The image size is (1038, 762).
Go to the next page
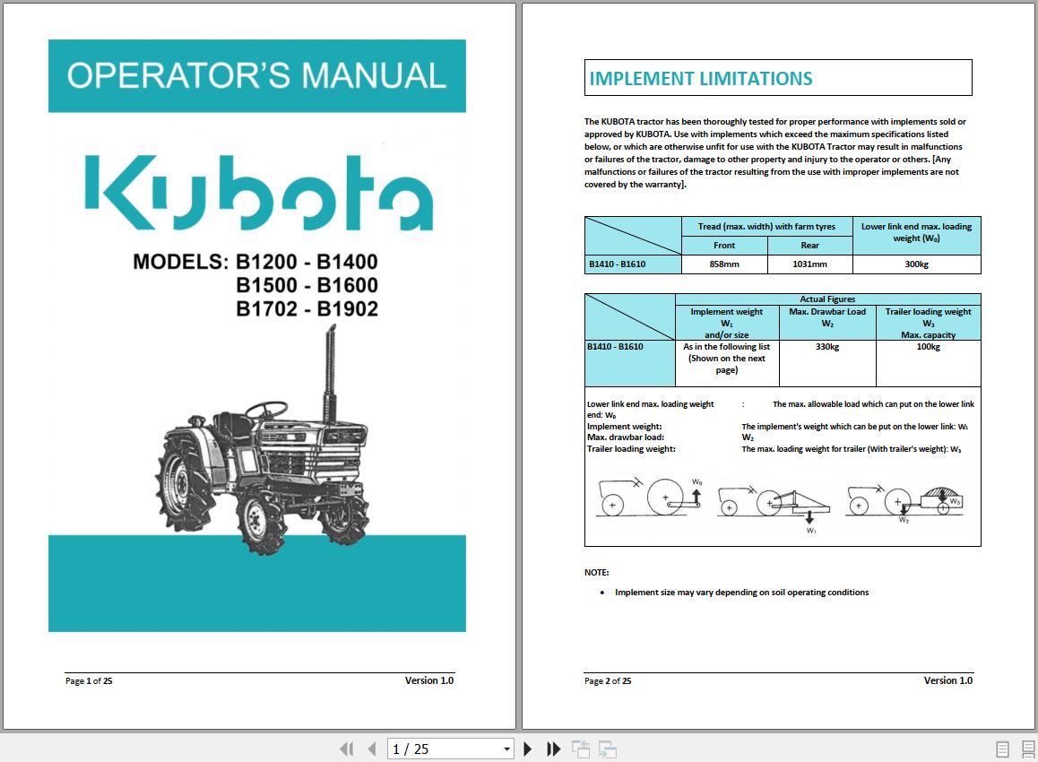click(x=528, y=749)
